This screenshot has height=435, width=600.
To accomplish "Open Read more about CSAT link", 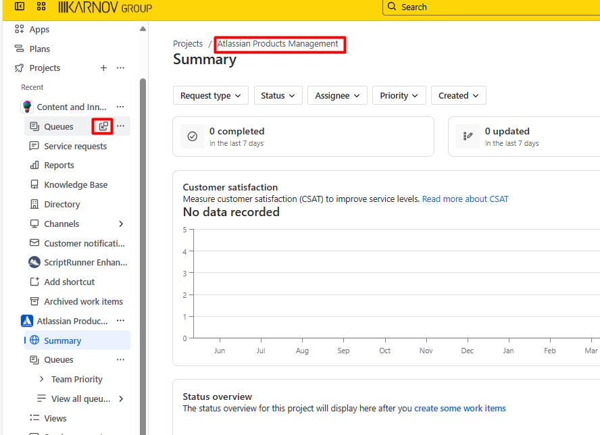I will tap(466, 199).
